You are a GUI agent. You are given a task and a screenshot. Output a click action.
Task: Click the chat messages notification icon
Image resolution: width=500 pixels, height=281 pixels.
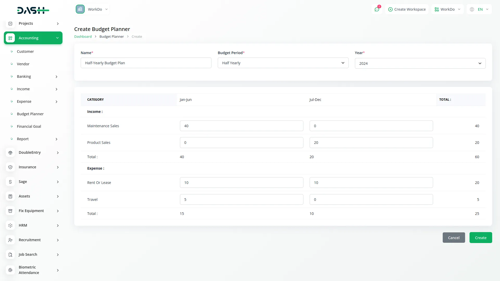click(x=377, y=9)
